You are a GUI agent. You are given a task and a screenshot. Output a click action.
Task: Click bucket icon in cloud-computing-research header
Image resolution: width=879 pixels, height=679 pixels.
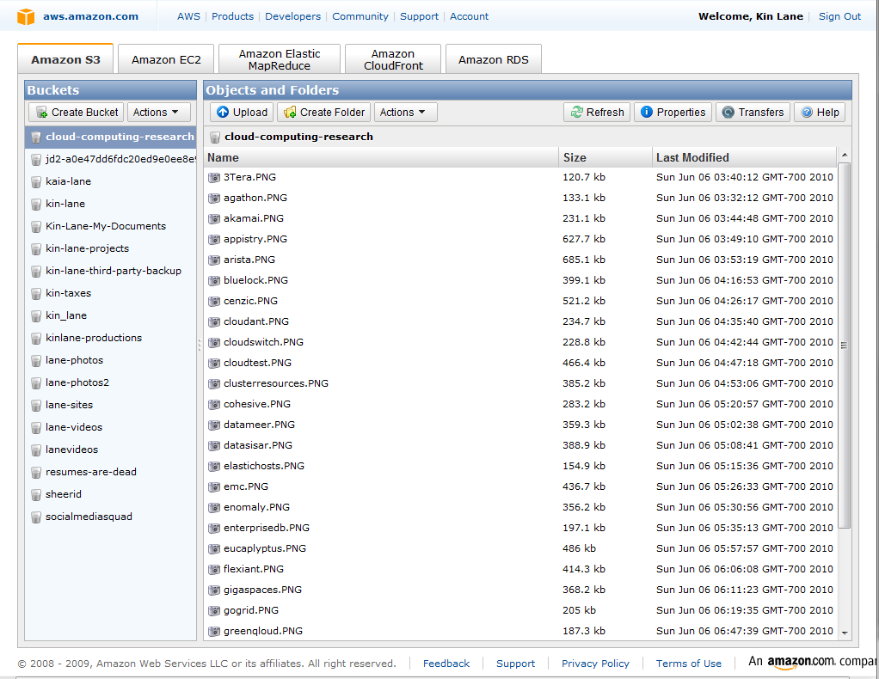[215, 138]
